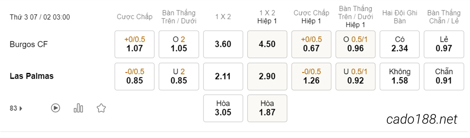Select Burgos CF handicap +0/0.5 at 1.07
This screenshot has height=138, width=470.
click(135, 44)
